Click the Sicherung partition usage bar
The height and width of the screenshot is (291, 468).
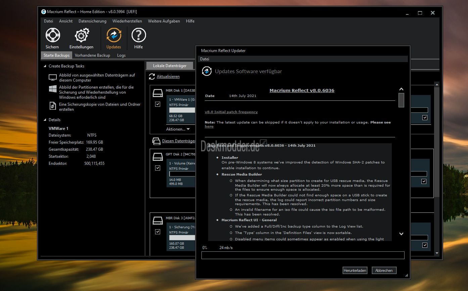[x=182, y=238]
